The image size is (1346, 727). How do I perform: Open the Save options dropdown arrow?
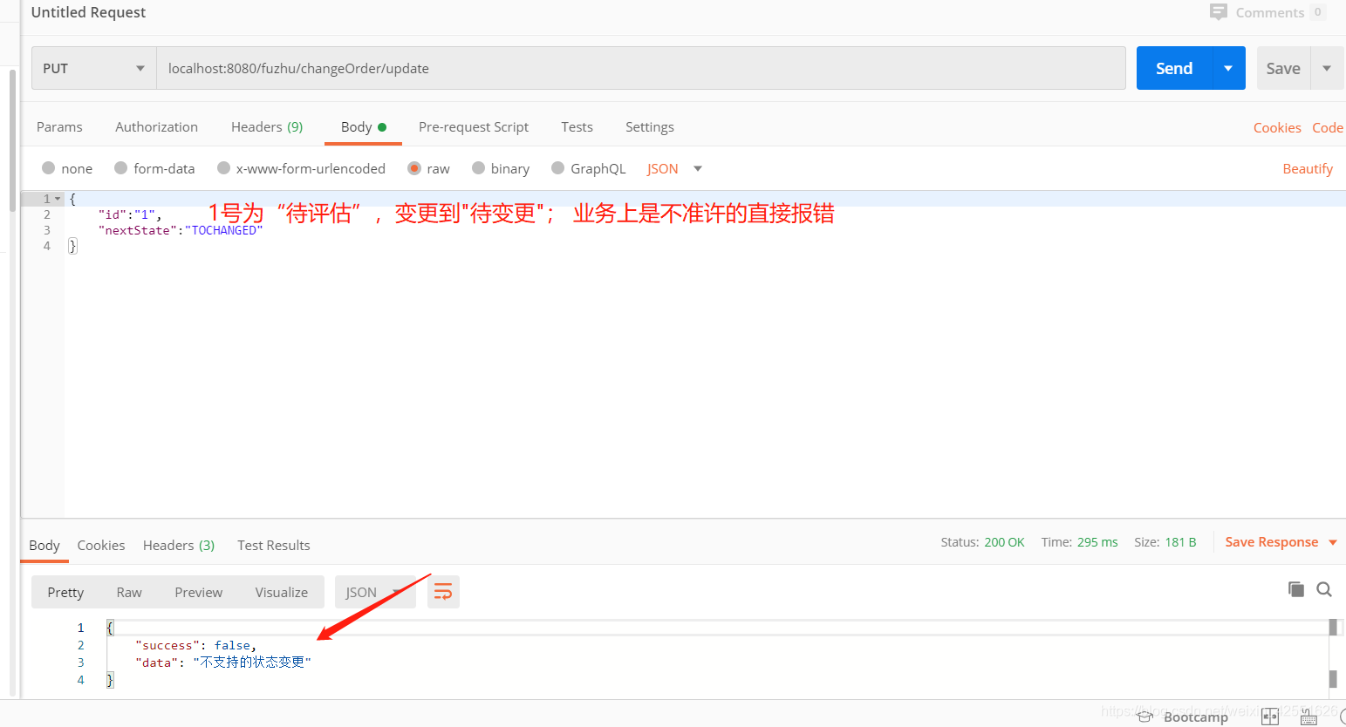(x=1327, y=68)
